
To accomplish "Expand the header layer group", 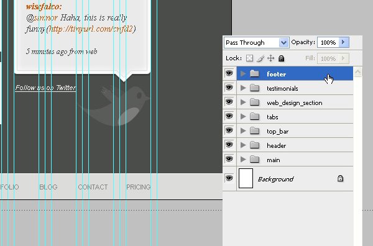I will (243, 145).
